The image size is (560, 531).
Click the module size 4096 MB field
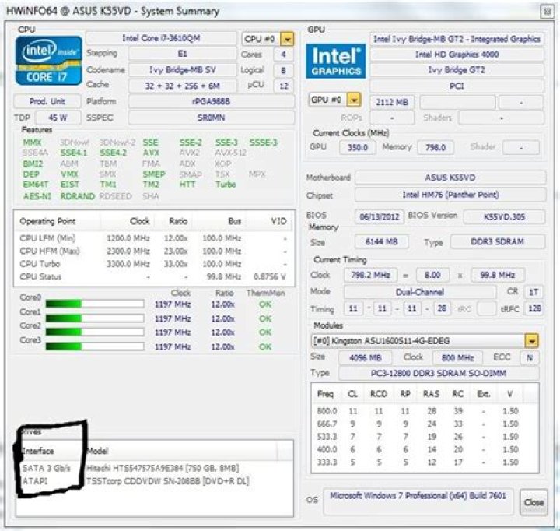(x=365, y=357)
